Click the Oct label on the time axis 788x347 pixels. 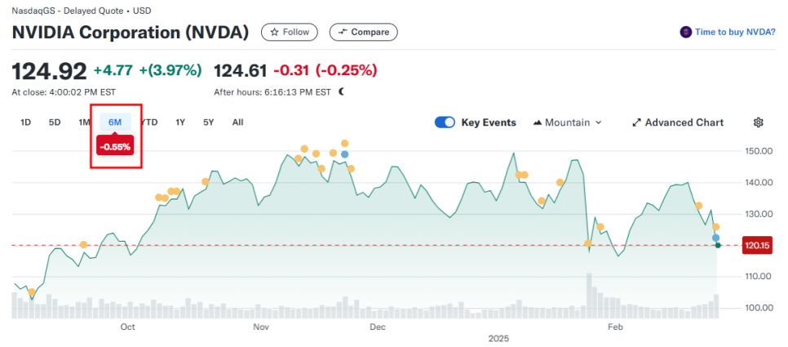click(127, 327)
